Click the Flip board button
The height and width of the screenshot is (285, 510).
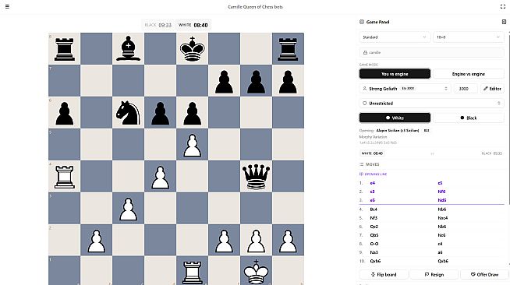tap(384, 274)
